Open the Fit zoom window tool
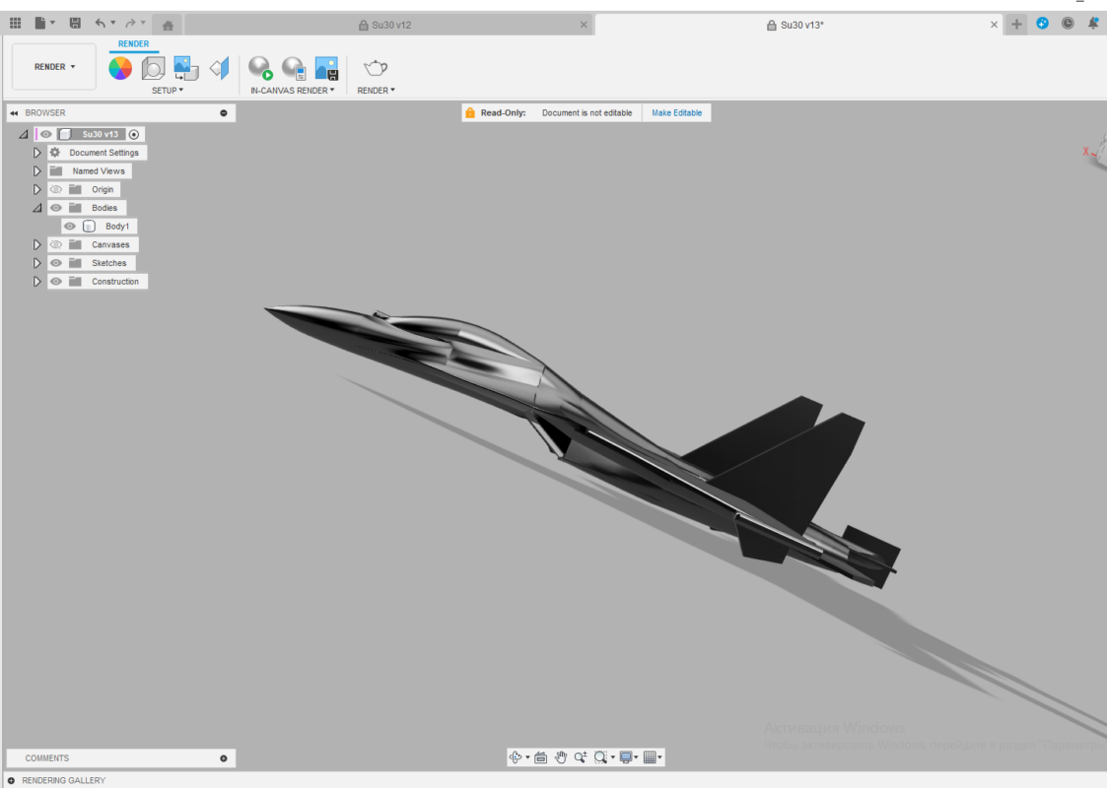 point(600,756)
